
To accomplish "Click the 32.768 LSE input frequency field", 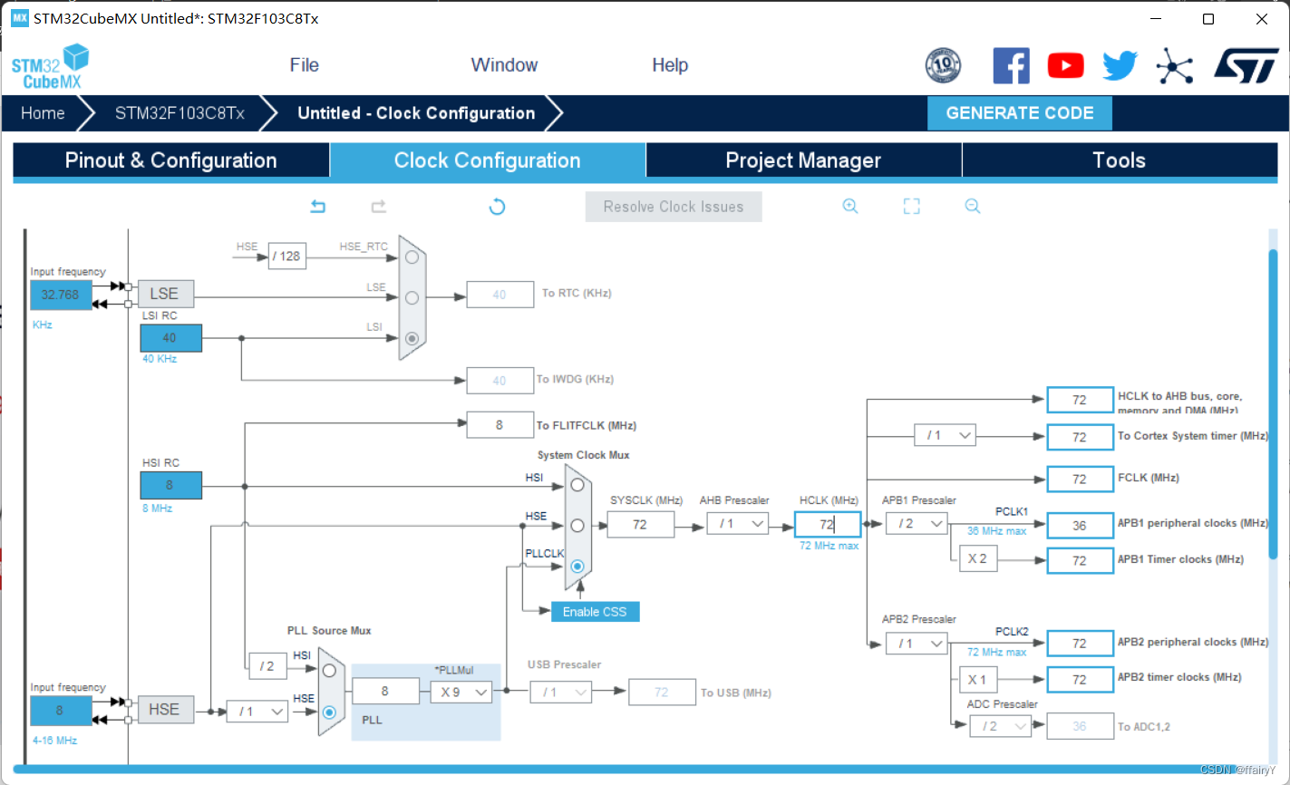I will point(61,295).
